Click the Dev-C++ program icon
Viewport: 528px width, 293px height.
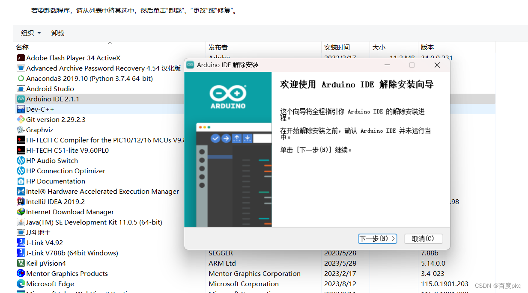coord(21,109)
